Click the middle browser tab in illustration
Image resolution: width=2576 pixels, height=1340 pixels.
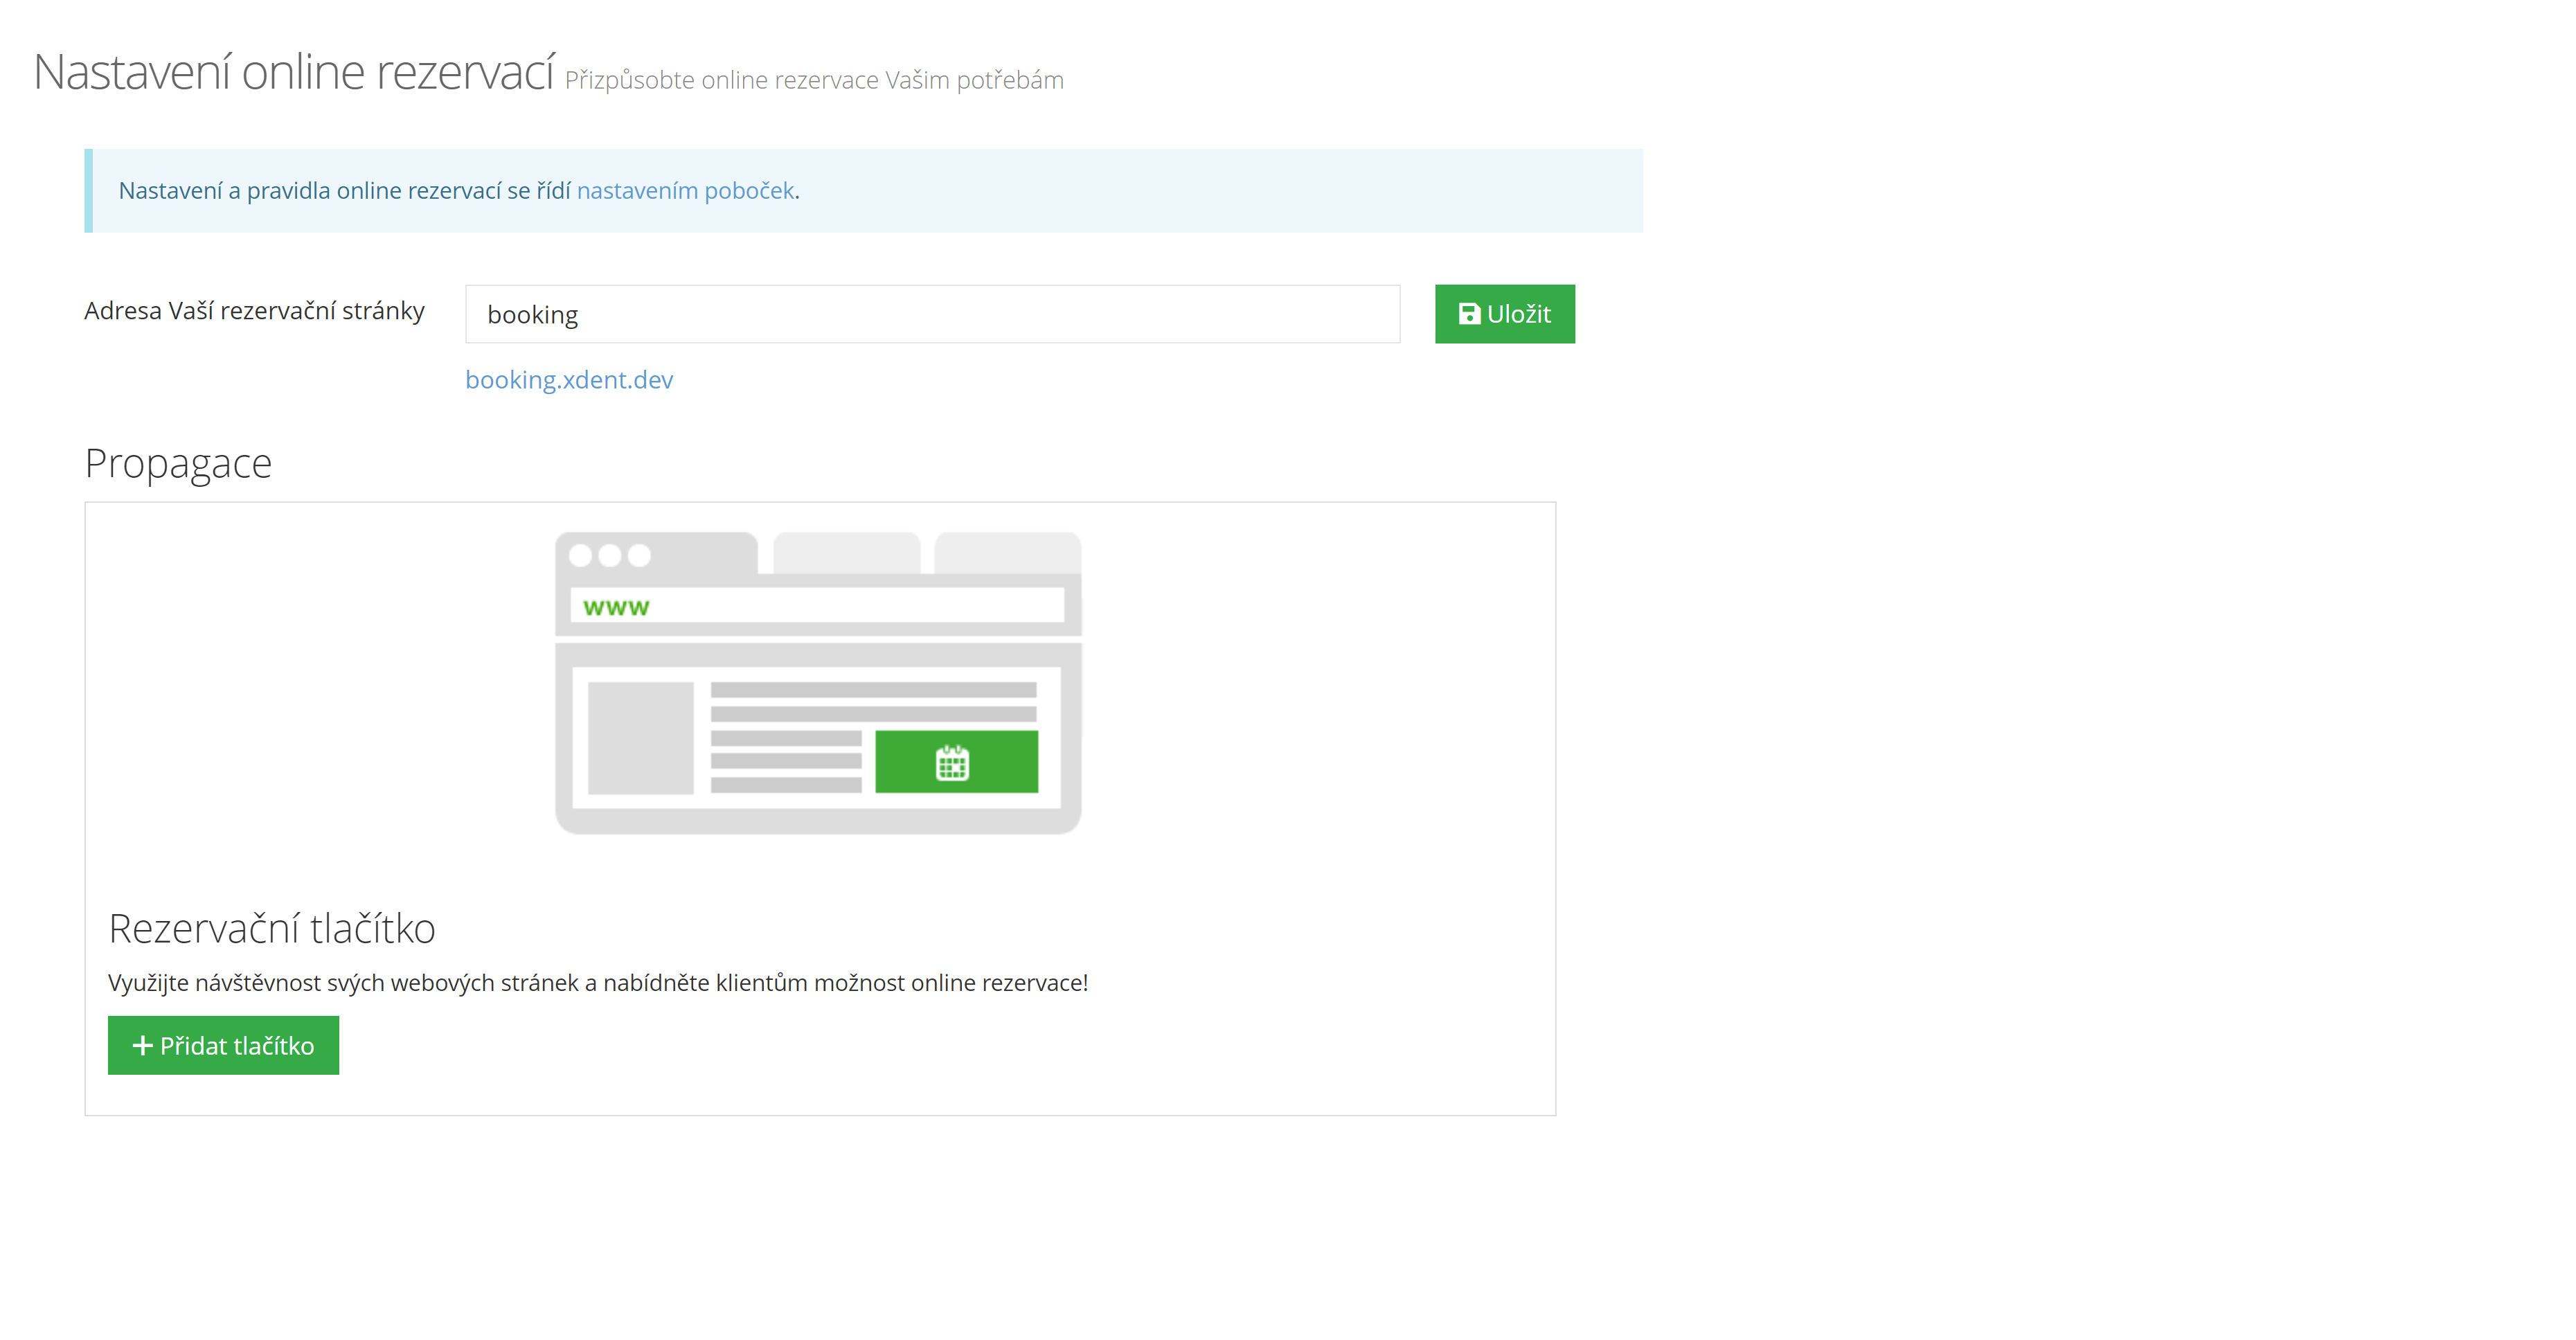click(x=846, y=552)
